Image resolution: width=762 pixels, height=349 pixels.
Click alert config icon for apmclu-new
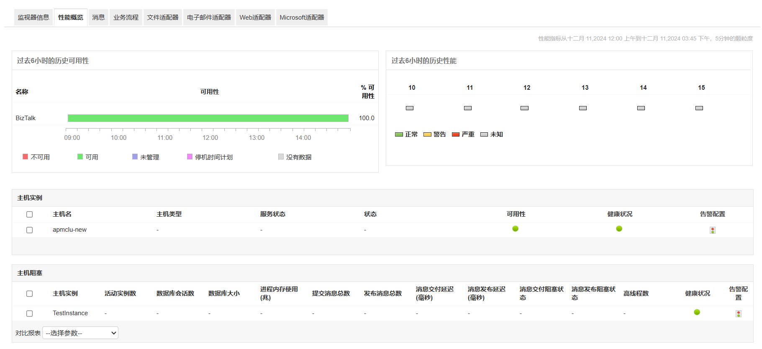click(712, 230)
